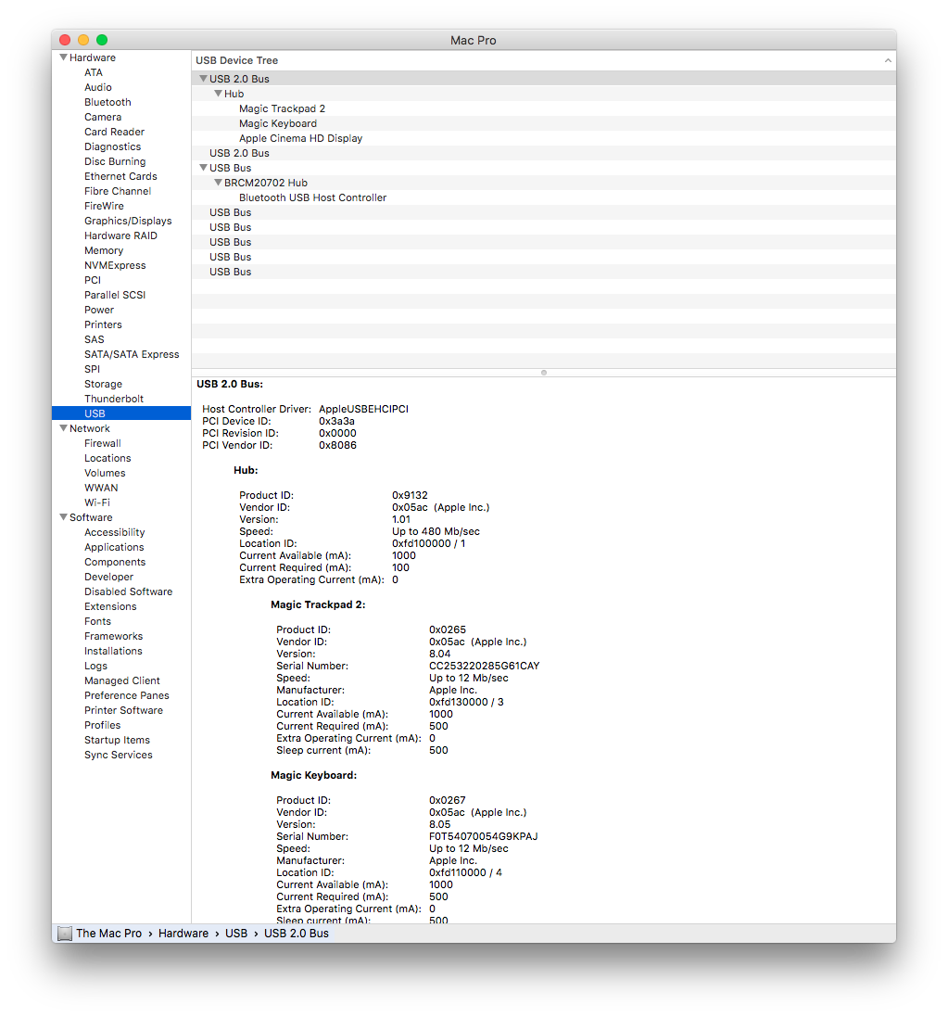Open Accessibility under Software

(x=114, y=532)
